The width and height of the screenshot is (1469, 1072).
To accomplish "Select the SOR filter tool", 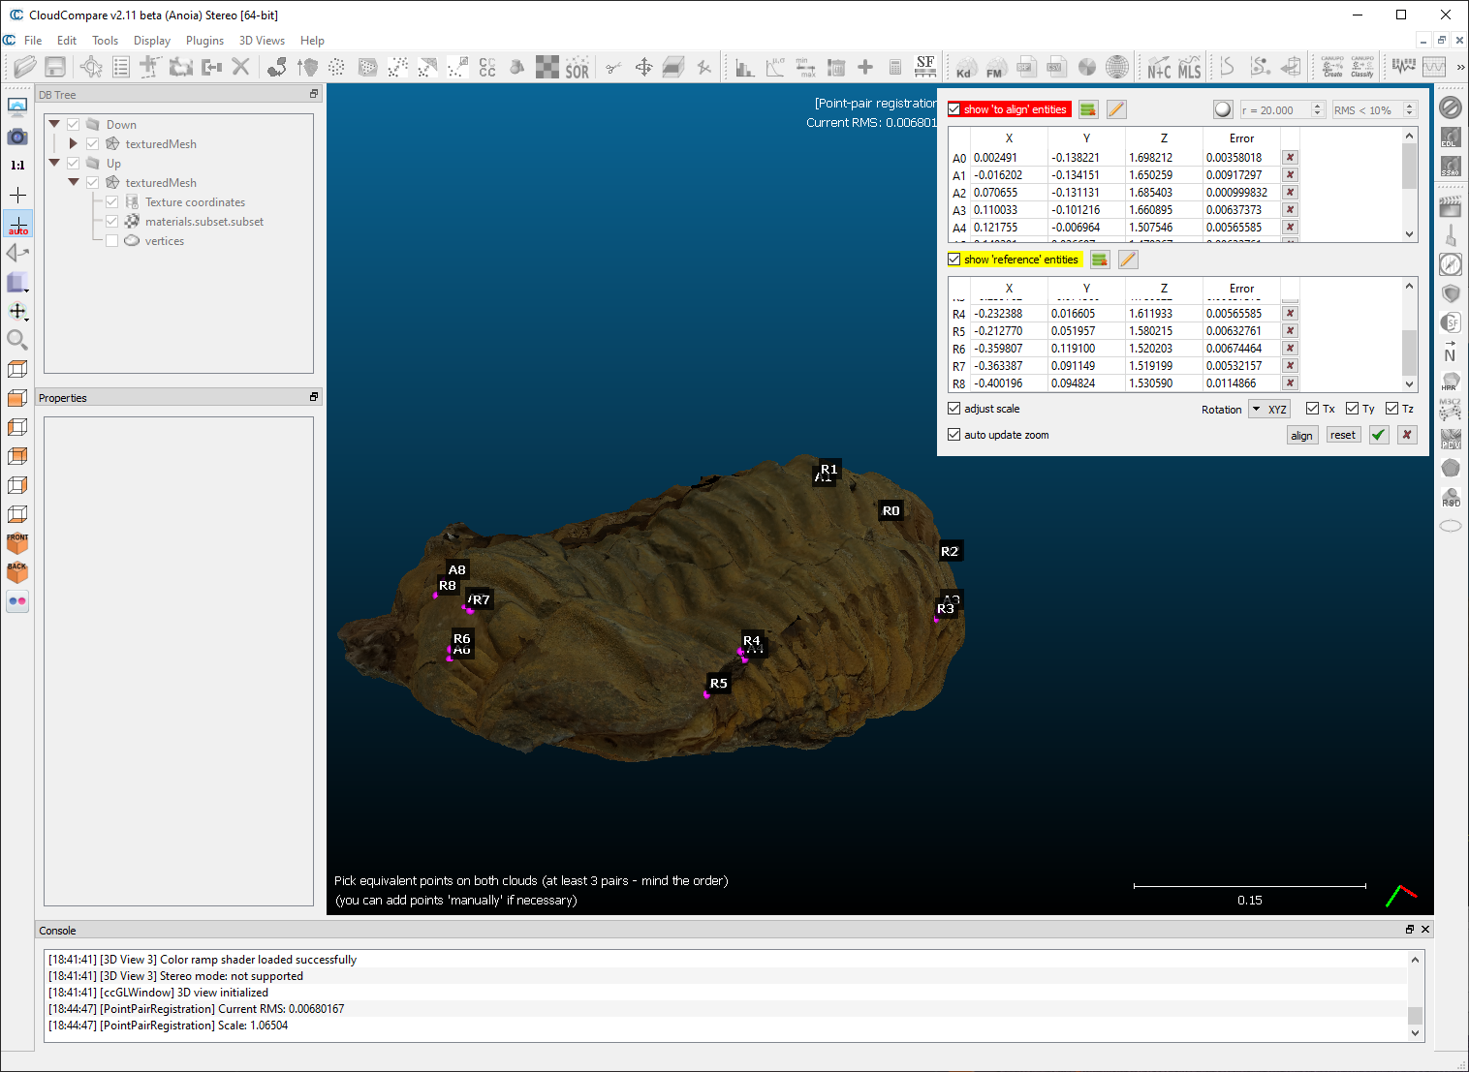I will point(578,67).
